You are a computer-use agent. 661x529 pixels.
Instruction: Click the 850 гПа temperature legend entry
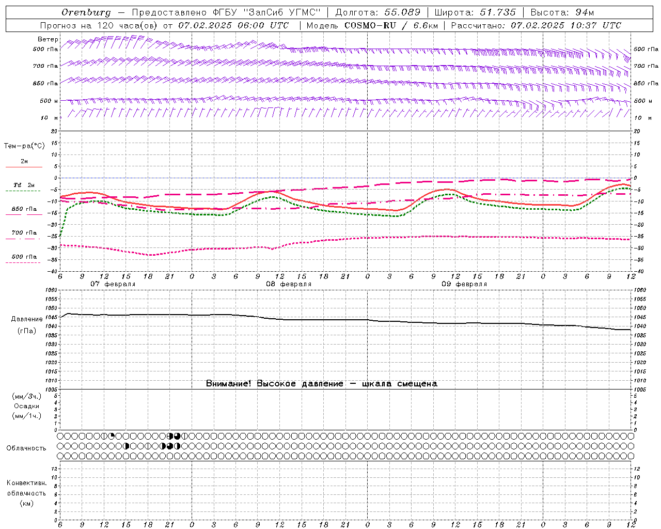coord(24,209)
